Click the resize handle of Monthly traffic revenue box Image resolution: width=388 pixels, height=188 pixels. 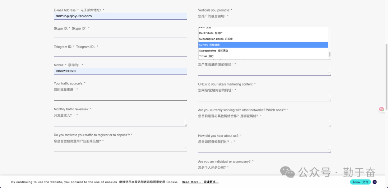click(185, 125)
